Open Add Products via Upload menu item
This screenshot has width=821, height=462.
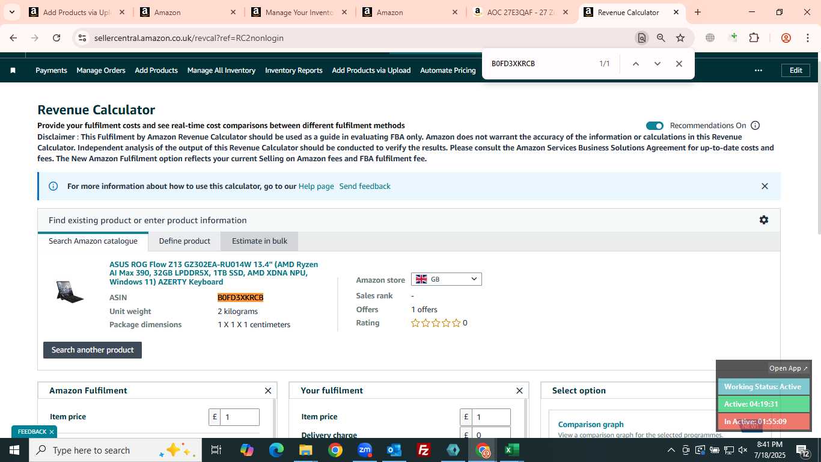371,70
